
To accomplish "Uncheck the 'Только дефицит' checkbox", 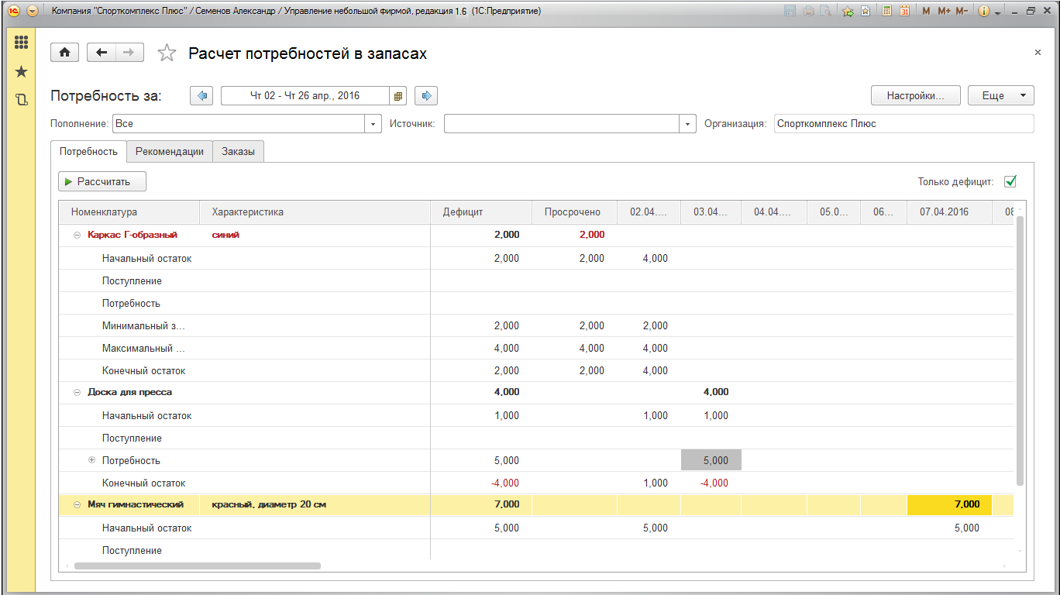I will (1010, 181).
